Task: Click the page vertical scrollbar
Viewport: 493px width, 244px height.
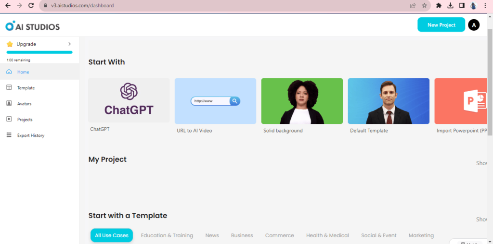Action: click(490, 82)
